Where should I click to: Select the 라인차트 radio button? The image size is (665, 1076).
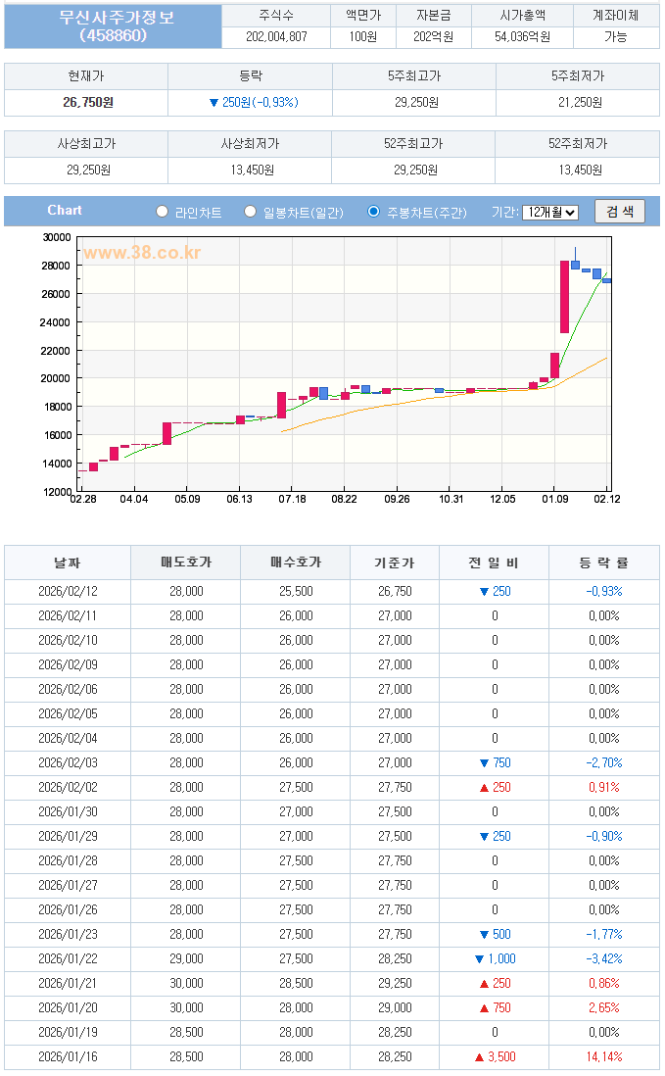(162, 212)
